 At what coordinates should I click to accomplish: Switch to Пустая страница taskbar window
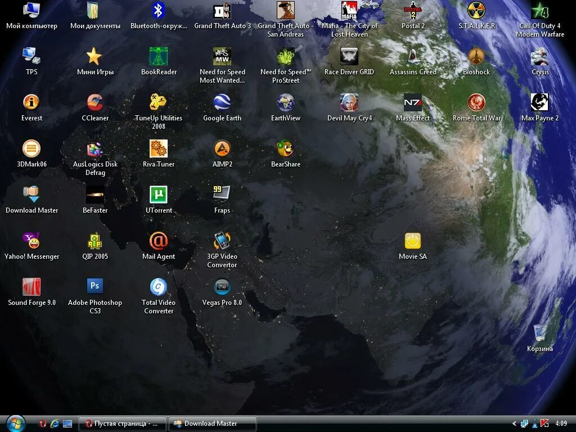[122, 424]
